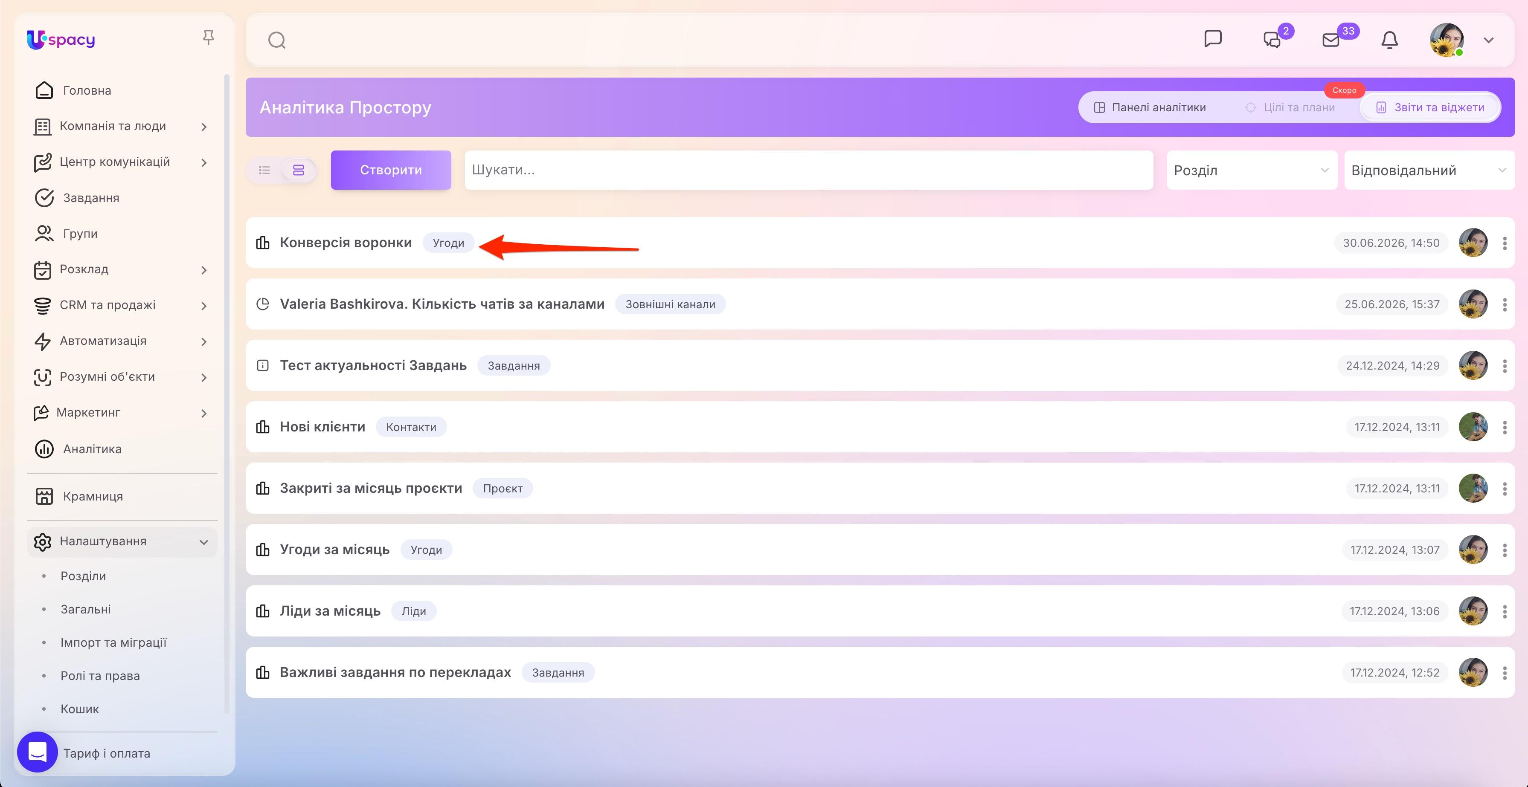The height and width of the screenshot is (787, 1528).
Task: Expand Розумні об'єкти submenu arrow
Action: click(x=204, y=377)
